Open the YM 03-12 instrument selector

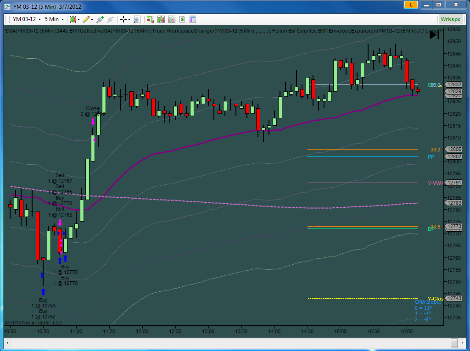click(x=27, y=19)
